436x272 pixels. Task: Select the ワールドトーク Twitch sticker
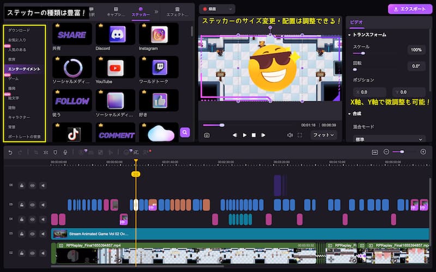coord(159,67)
